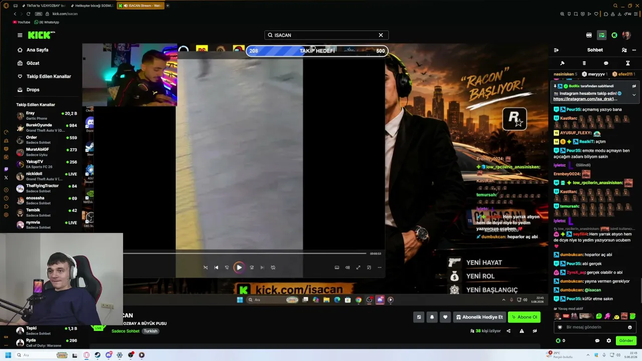642x361 pixels.
Task: Click the clip button beside the bell
Action: coord(419,317)
